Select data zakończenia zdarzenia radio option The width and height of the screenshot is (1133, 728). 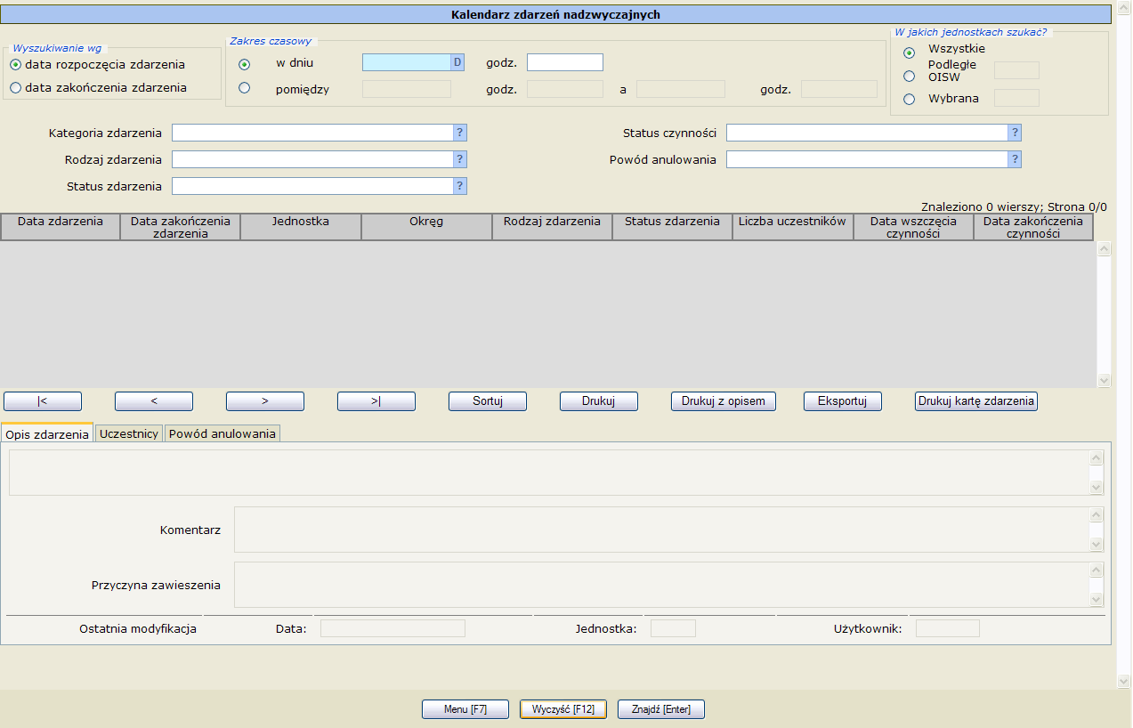(x=15, y=88)
